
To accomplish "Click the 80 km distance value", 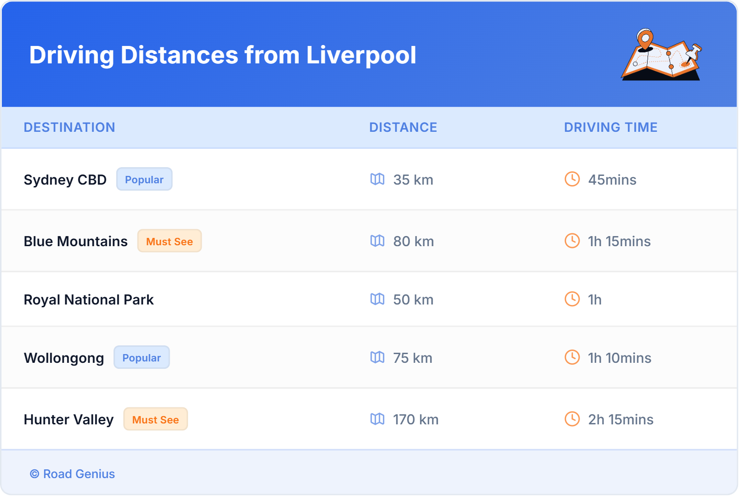I will pyautogui.click(x=414, y=241).
